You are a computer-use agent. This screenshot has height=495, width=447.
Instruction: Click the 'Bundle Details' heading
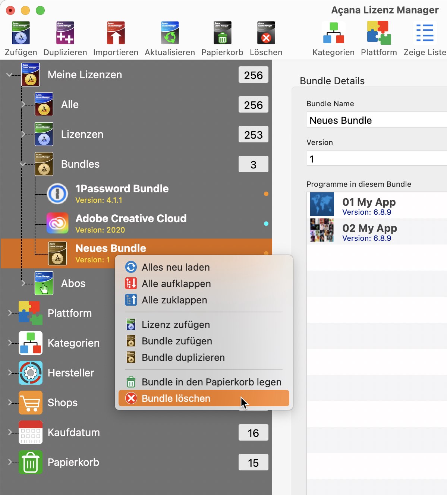tap(332, 81)
